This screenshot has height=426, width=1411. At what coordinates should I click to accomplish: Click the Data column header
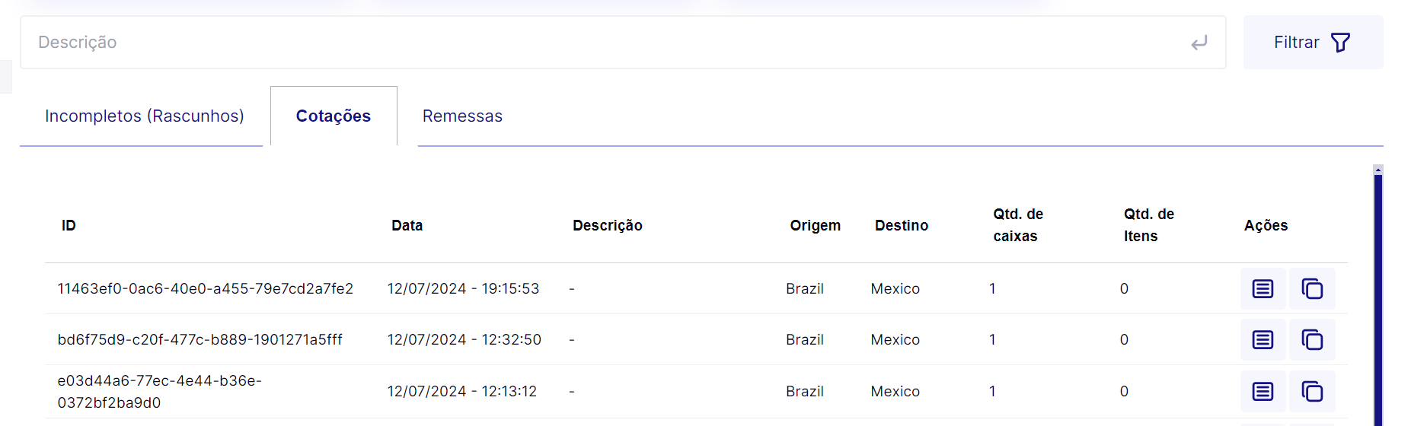point(407,226)
